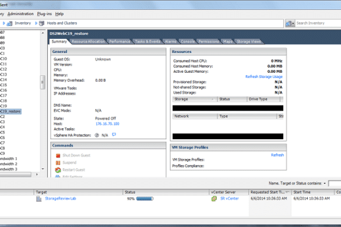Viewport: 341px width, 227px height.
Task: Switch to the Permissions tab
Action: tap(209, 41)
